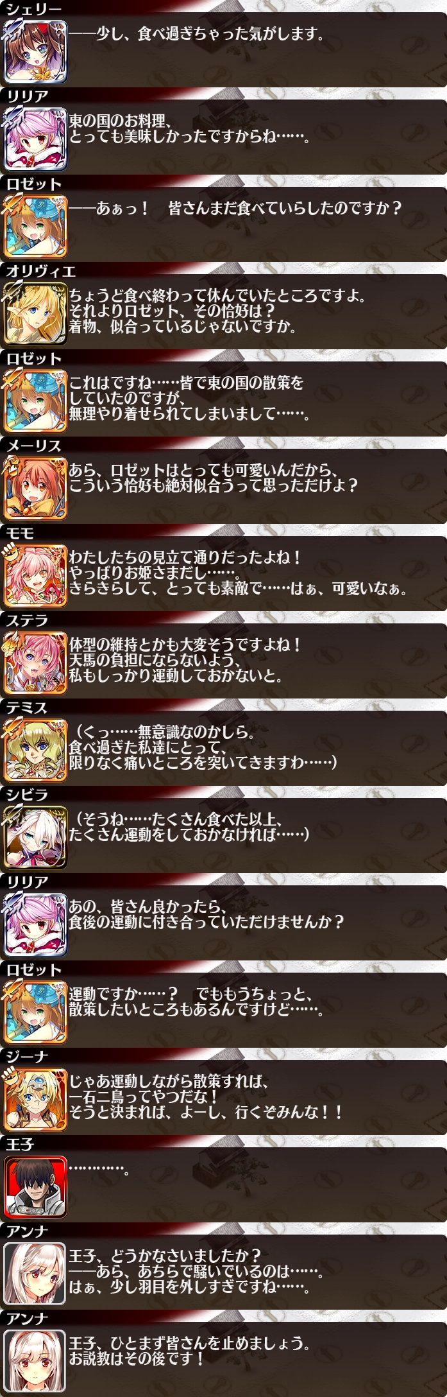
Task: Click the オリヴィエ name label
Action: pos(40,271)
